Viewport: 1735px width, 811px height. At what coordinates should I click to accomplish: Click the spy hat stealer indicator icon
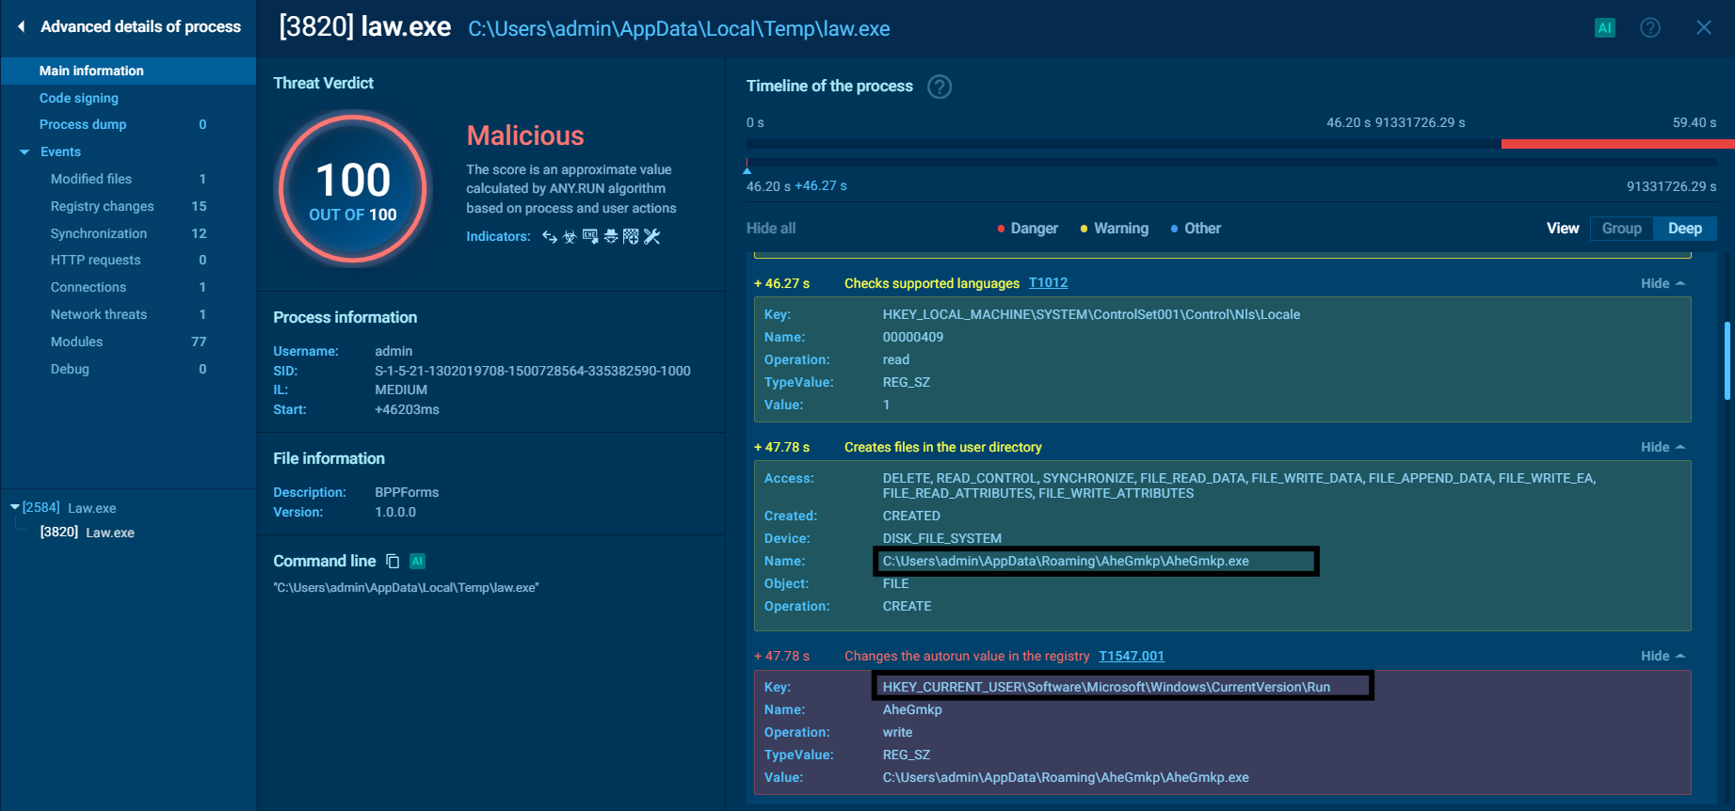point(611,236)
